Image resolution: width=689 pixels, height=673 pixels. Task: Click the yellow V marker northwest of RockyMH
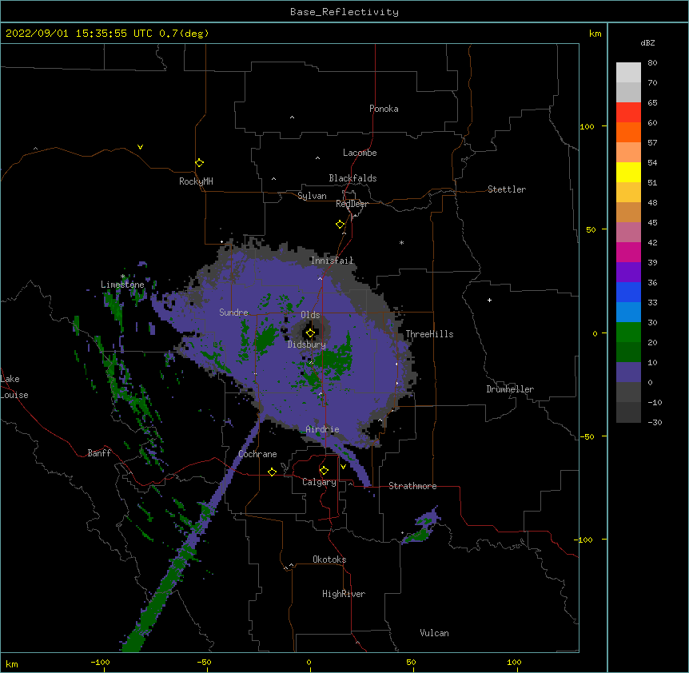coord(140,147)
